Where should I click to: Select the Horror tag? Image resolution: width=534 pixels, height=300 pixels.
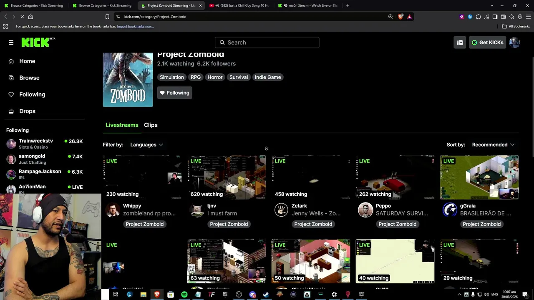coord(215,77)
